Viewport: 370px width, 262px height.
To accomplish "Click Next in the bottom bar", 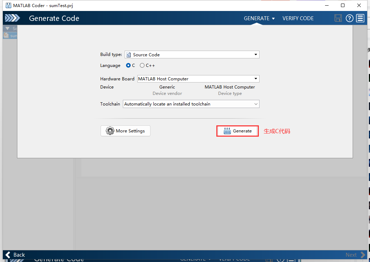I will tap(355, 255).
